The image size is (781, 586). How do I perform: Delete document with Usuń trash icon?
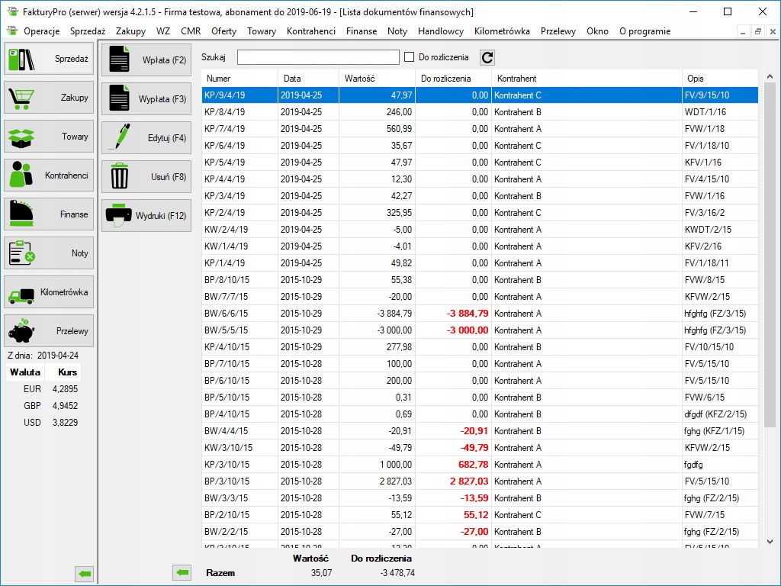146,177
